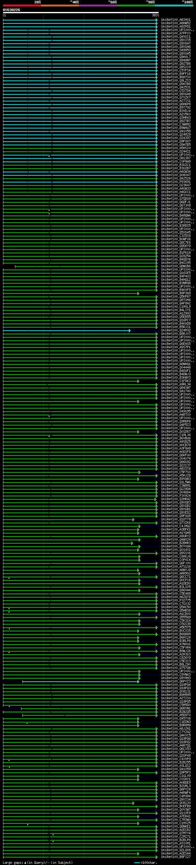
Task: Click the label UniRef100_B8P368
Action: 175,293
